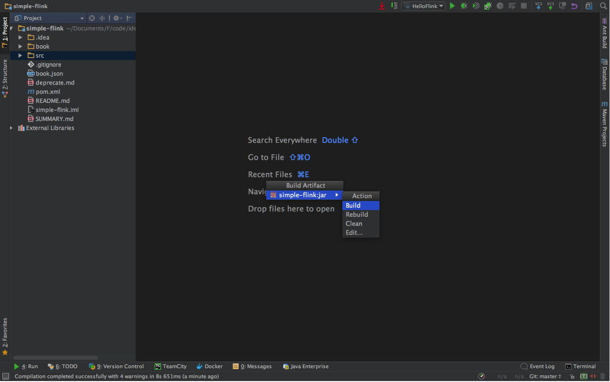The height and width of the screenshot is (382, 610).
Task: Expand External Libraries node
Action: 11,128
